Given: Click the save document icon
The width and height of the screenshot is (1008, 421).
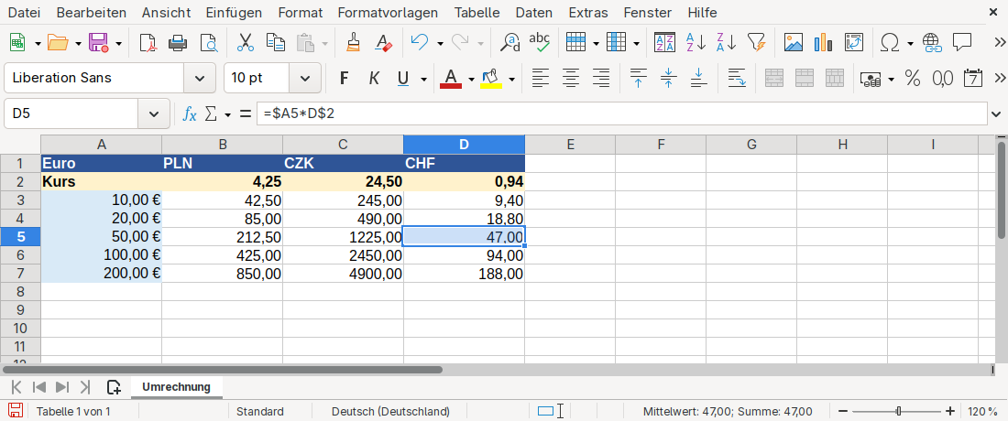Looking at the screenshot, I should [98, 43].
